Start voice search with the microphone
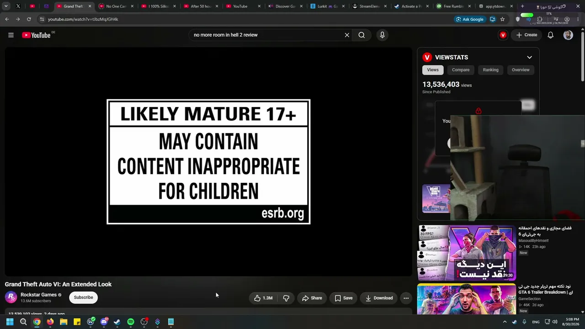 click(383, 35)
